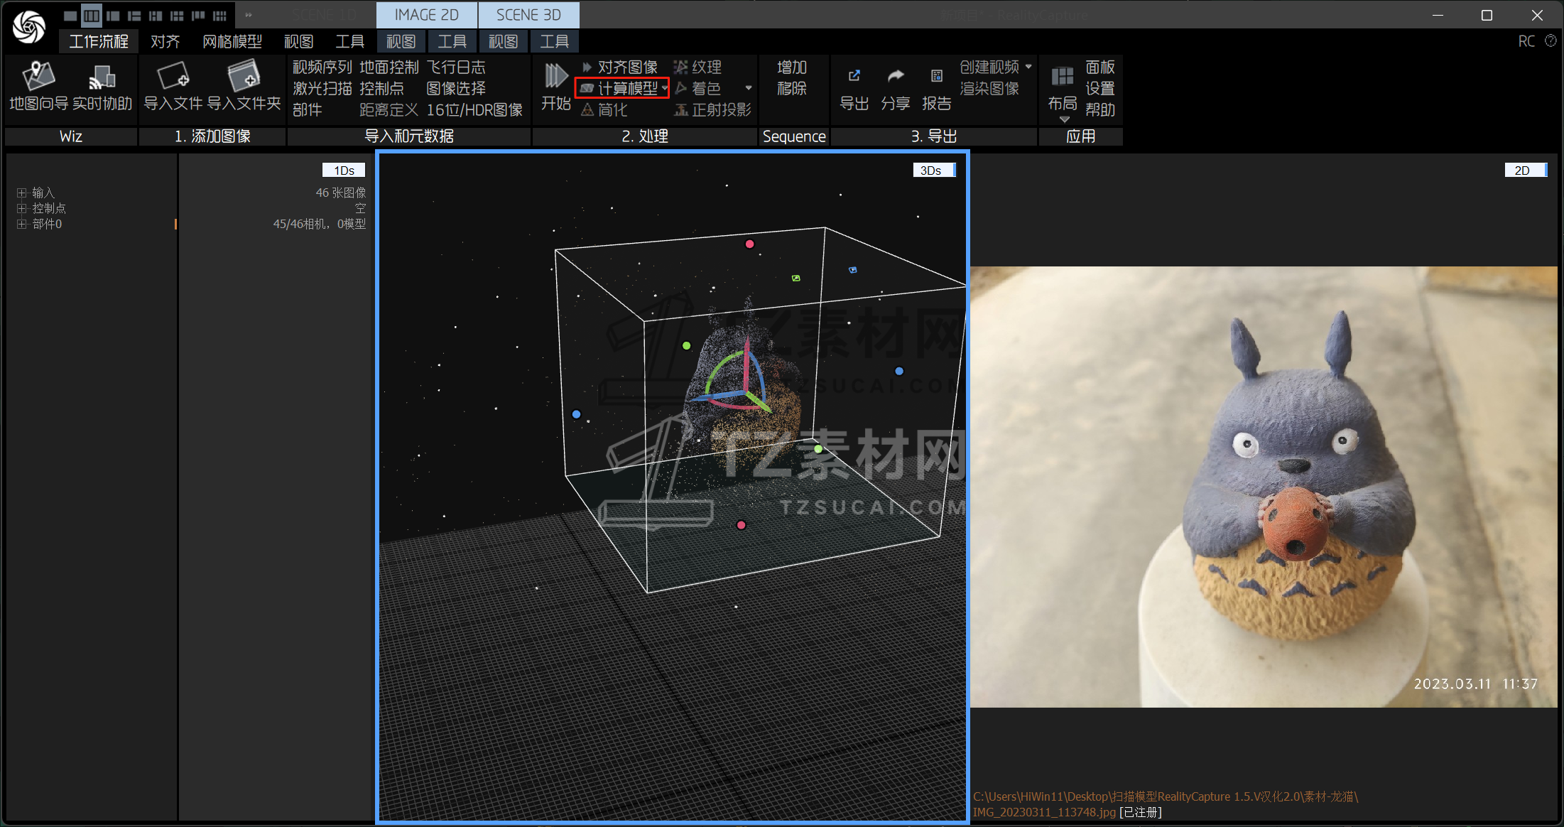The height and width of the screenshot is (827, 1564).
Task: Open the 网格模型 ribbon tab
Action: point(232,41)
